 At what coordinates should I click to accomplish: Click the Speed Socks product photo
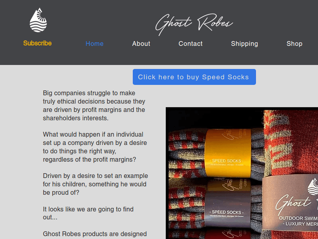(242, 173)
